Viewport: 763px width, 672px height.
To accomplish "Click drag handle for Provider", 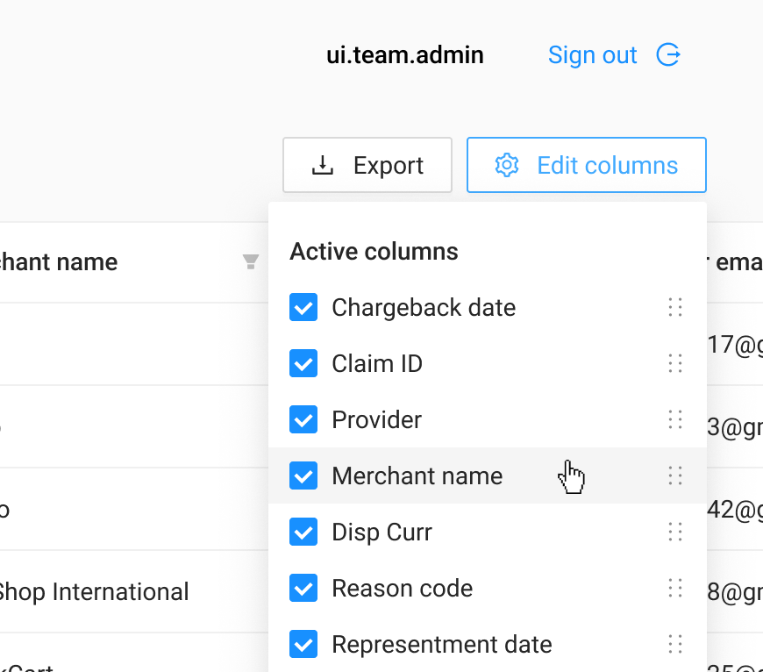I will [675, 419].
